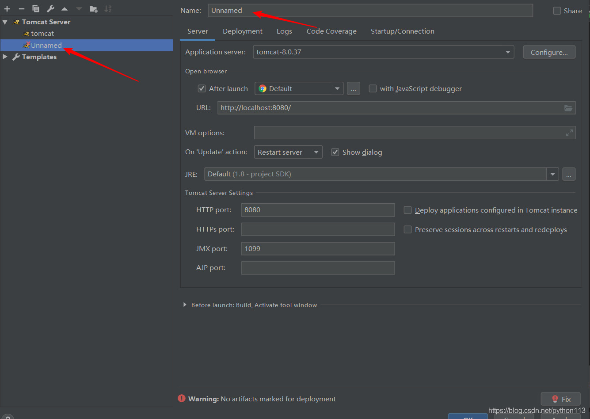Remove the selected configuration with minus icon

point(21,9)
